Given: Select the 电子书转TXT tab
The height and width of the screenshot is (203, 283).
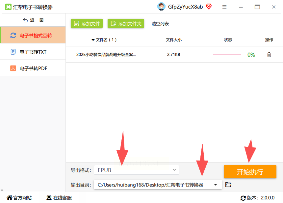Looking at the screenshot, I should point(33,52).
